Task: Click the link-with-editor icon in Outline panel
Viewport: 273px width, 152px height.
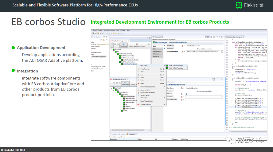Action: pyautogui.click(x=104, y=40)
